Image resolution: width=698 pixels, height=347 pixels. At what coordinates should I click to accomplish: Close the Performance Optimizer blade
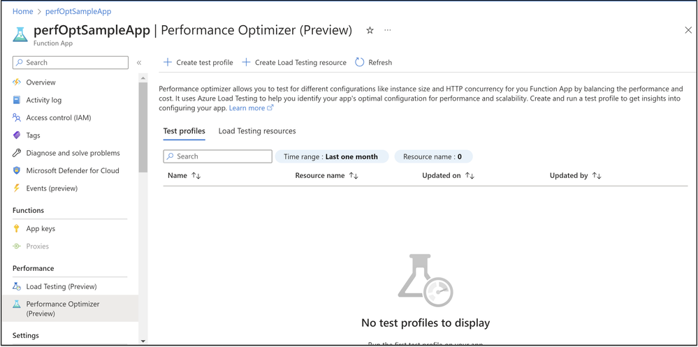pos(688,30)
